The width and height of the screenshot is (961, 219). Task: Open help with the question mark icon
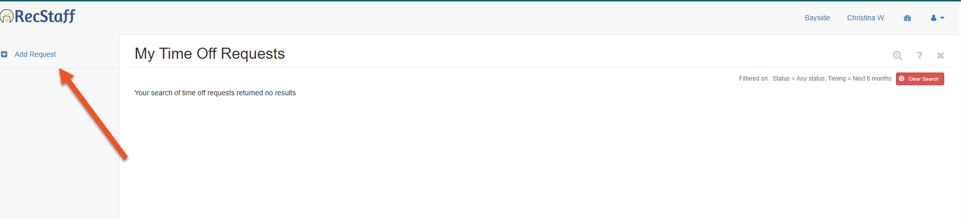tap(919, 55)
